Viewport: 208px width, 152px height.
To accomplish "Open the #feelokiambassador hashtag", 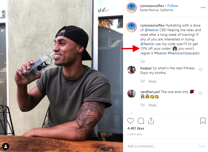I will (184, 53).
